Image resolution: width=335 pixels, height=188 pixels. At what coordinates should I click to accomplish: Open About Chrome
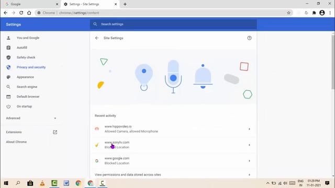[x=16, y=142]
